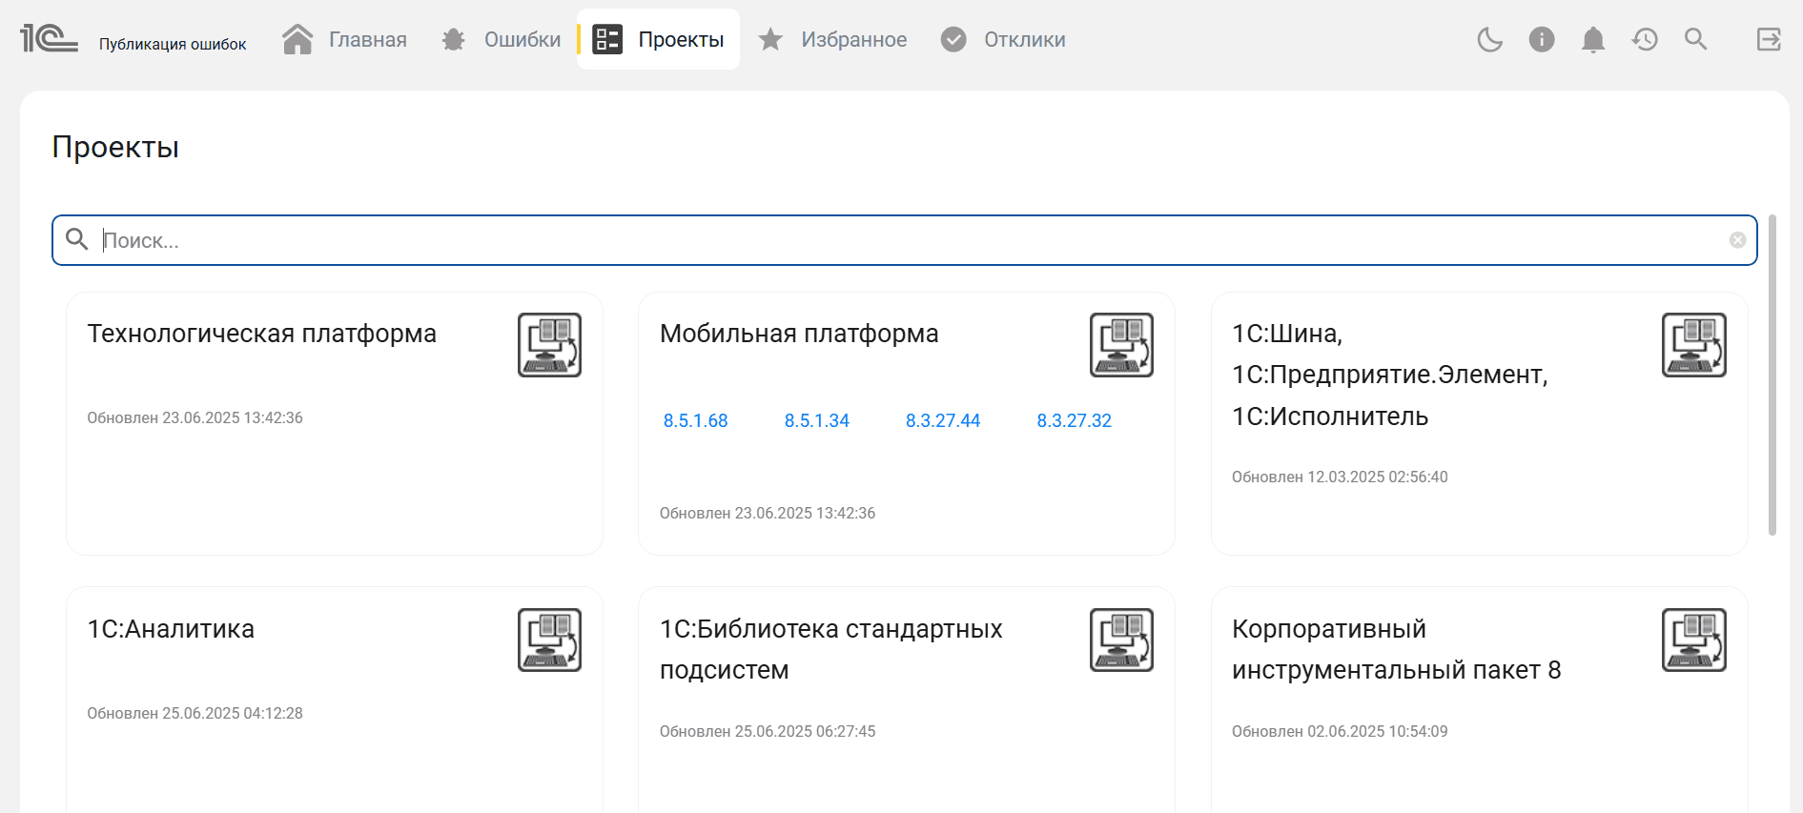Open the Главная home tab
1803x813 pixels.
(x=345, y=39)
